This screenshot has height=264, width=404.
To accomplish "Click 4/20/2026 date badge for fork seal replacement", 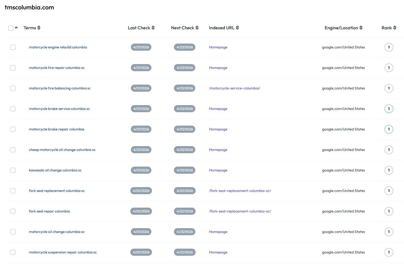I will tap(141, 191).
